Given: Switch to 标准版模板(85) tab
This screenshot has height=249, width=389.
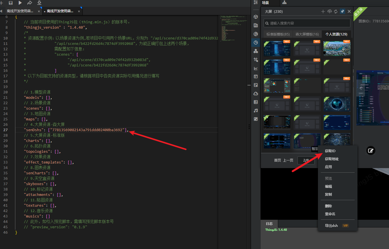Looking at the screenshot, I should point(278,34).
